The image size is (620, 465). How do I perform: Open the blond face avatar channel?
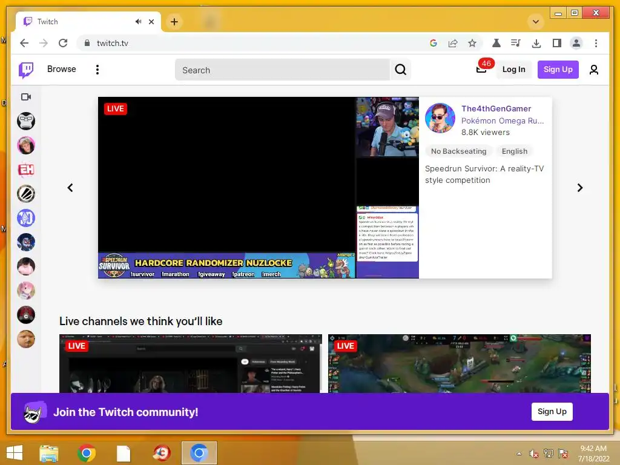click(26, 339)
